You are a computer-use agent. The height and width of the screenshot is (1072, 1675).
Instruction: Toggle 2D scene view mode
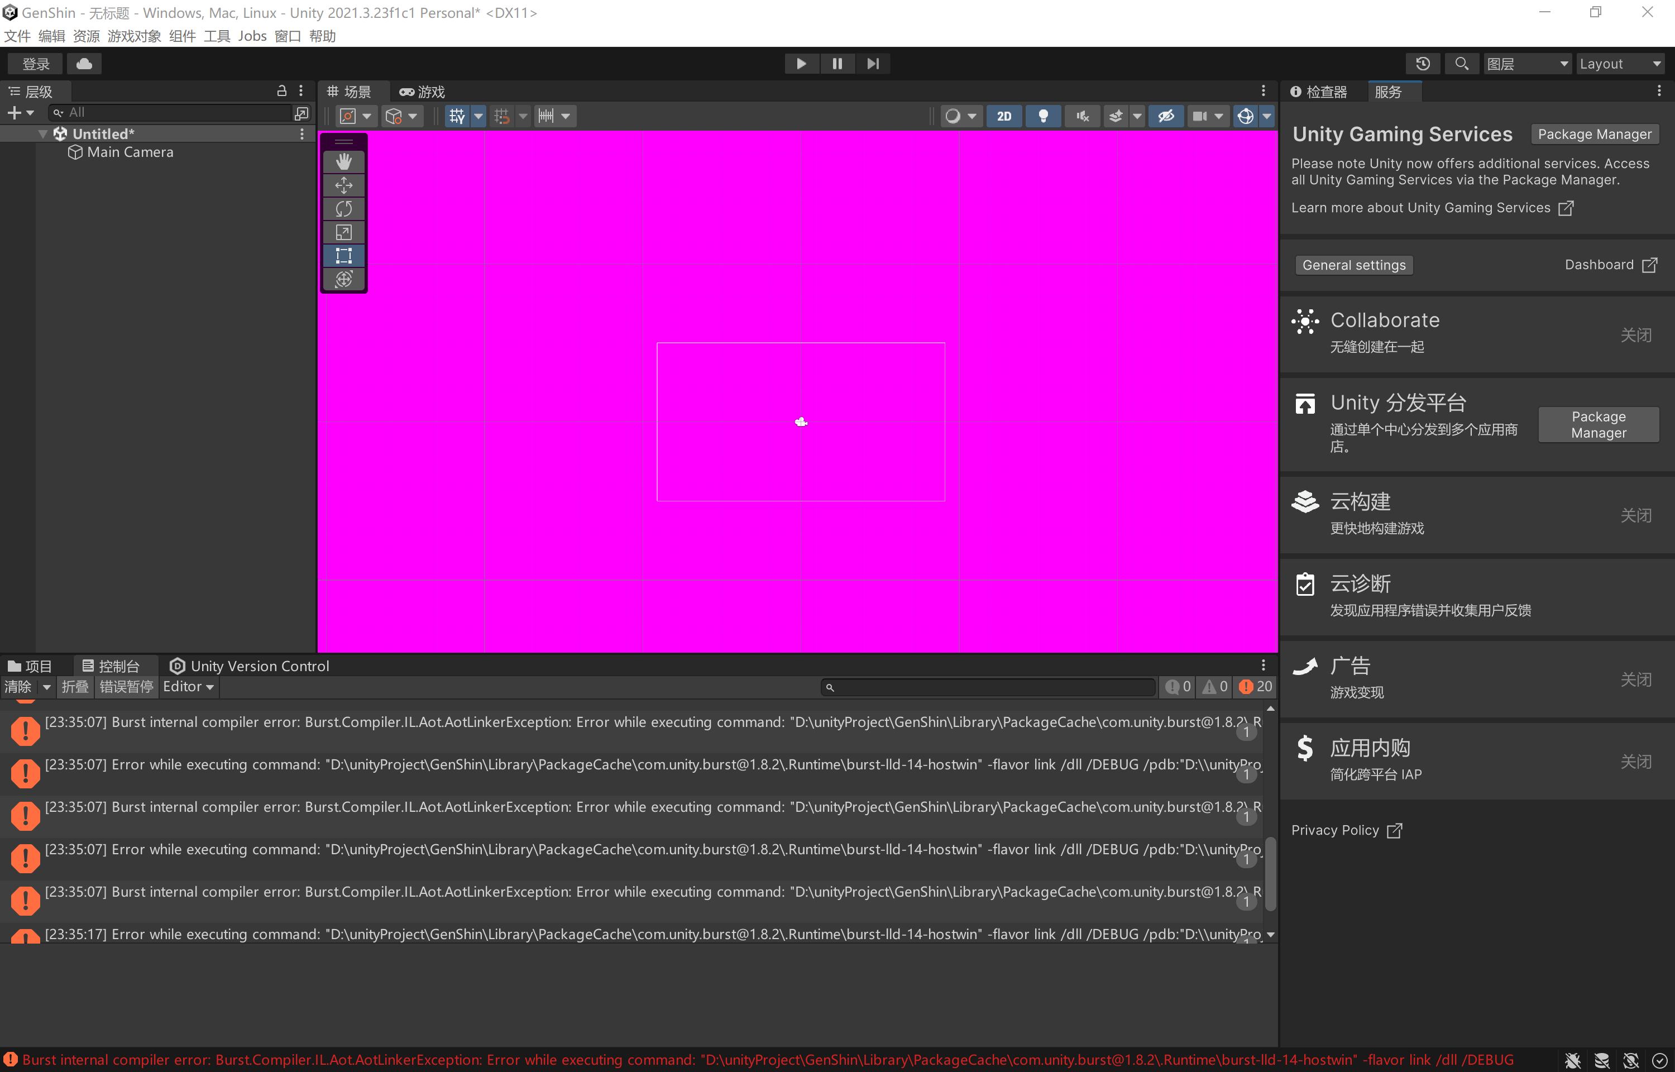click(1003, 116)
